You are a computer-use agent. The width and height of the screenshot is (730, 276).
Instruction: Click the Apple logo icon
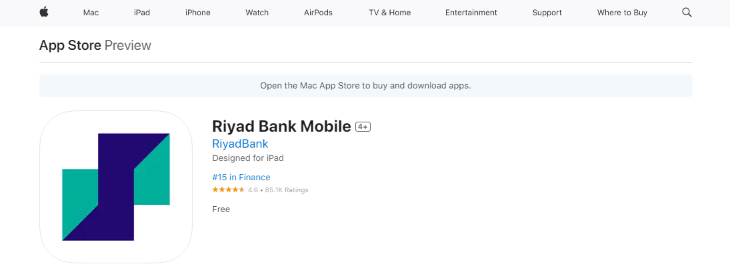[44, 13]
